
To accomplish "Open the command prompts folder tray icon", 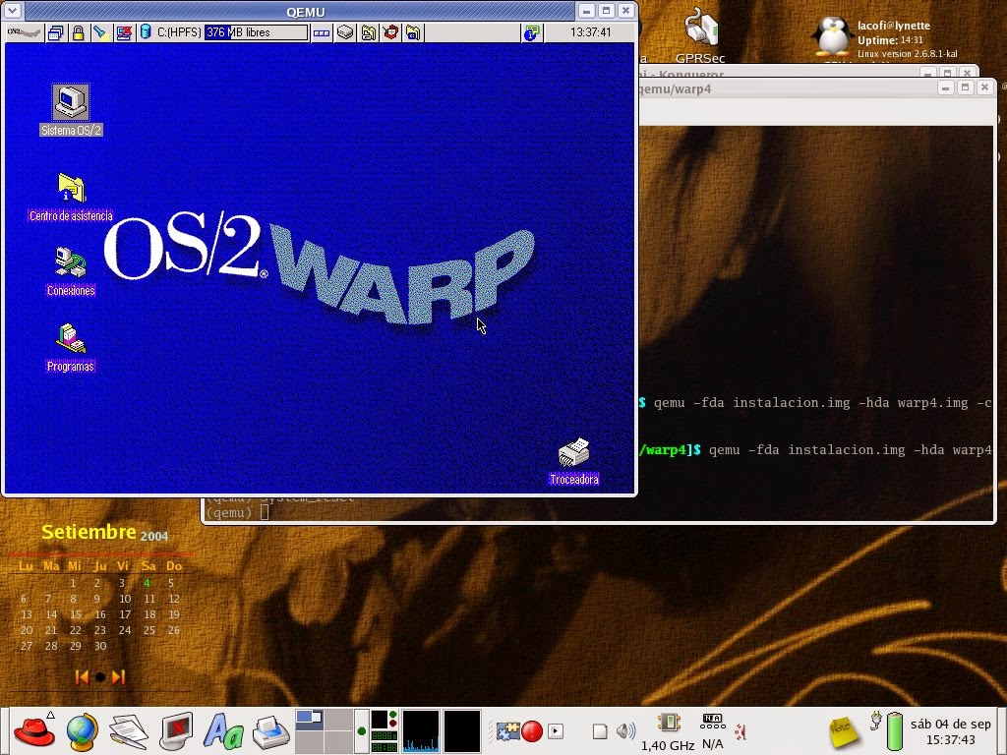I will [x=413, y=32].
